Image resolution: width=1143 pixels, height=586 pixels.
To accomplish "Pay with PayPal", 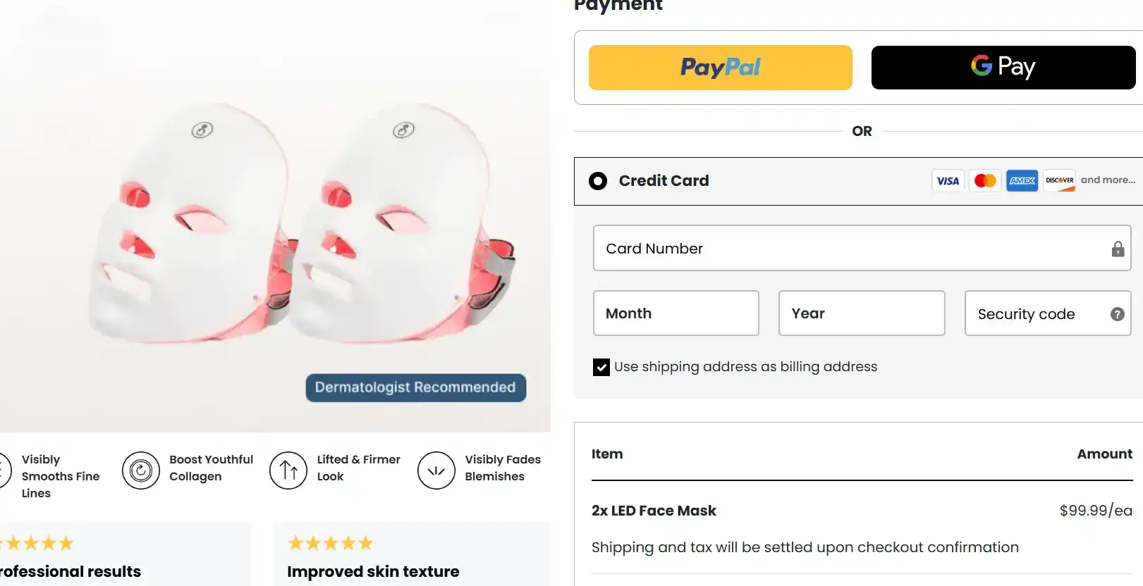I will 720,68.
